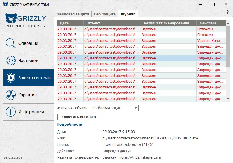
Task: Sort by the Объект column header
Action: 112,23
